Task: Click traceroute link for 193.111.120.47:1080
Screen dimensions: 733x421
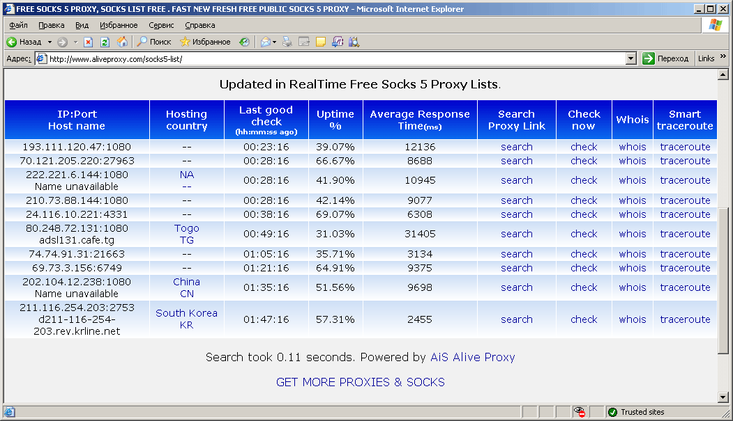Action: click(x=685, y=147)
